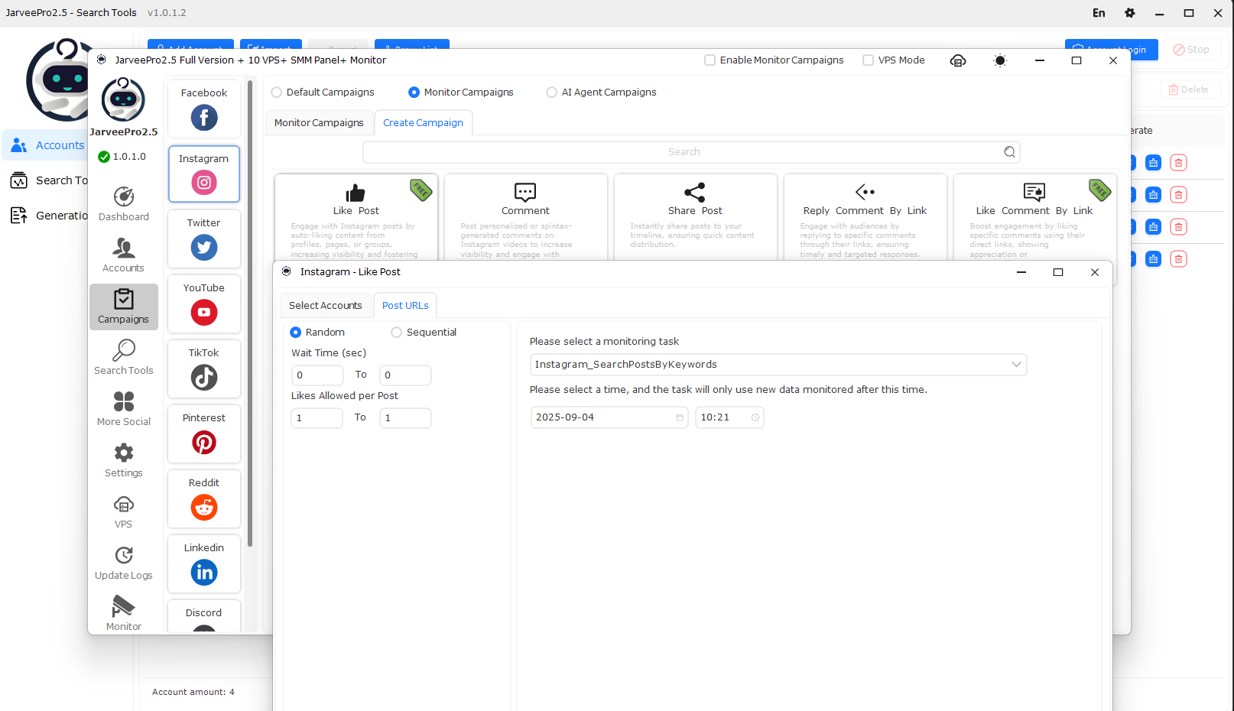Open the More Social sidebar icon
The image size is (1234, 711).
(x=124, y=409)
